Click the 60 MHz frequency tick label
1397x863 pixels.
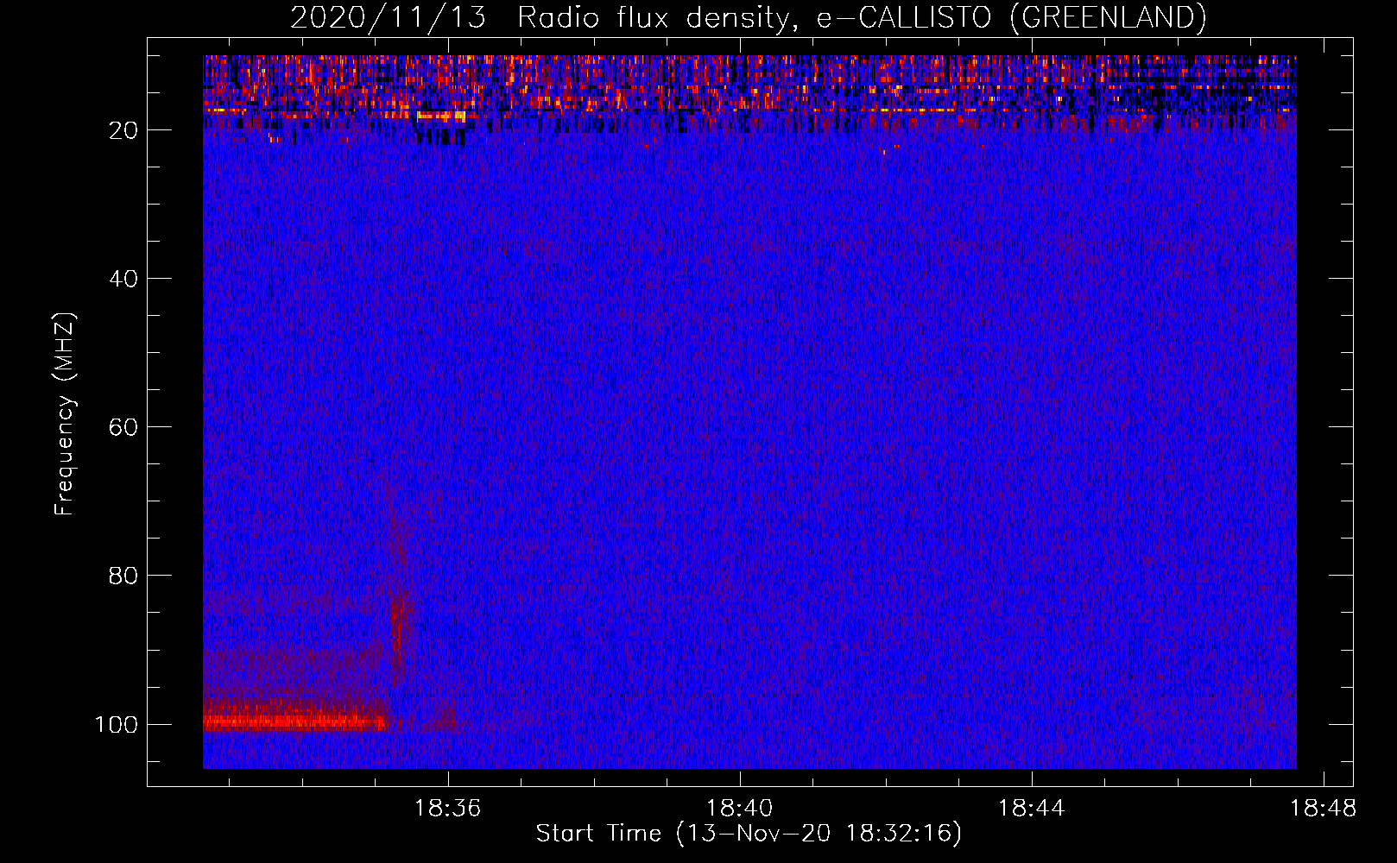(x=123, y=427)
